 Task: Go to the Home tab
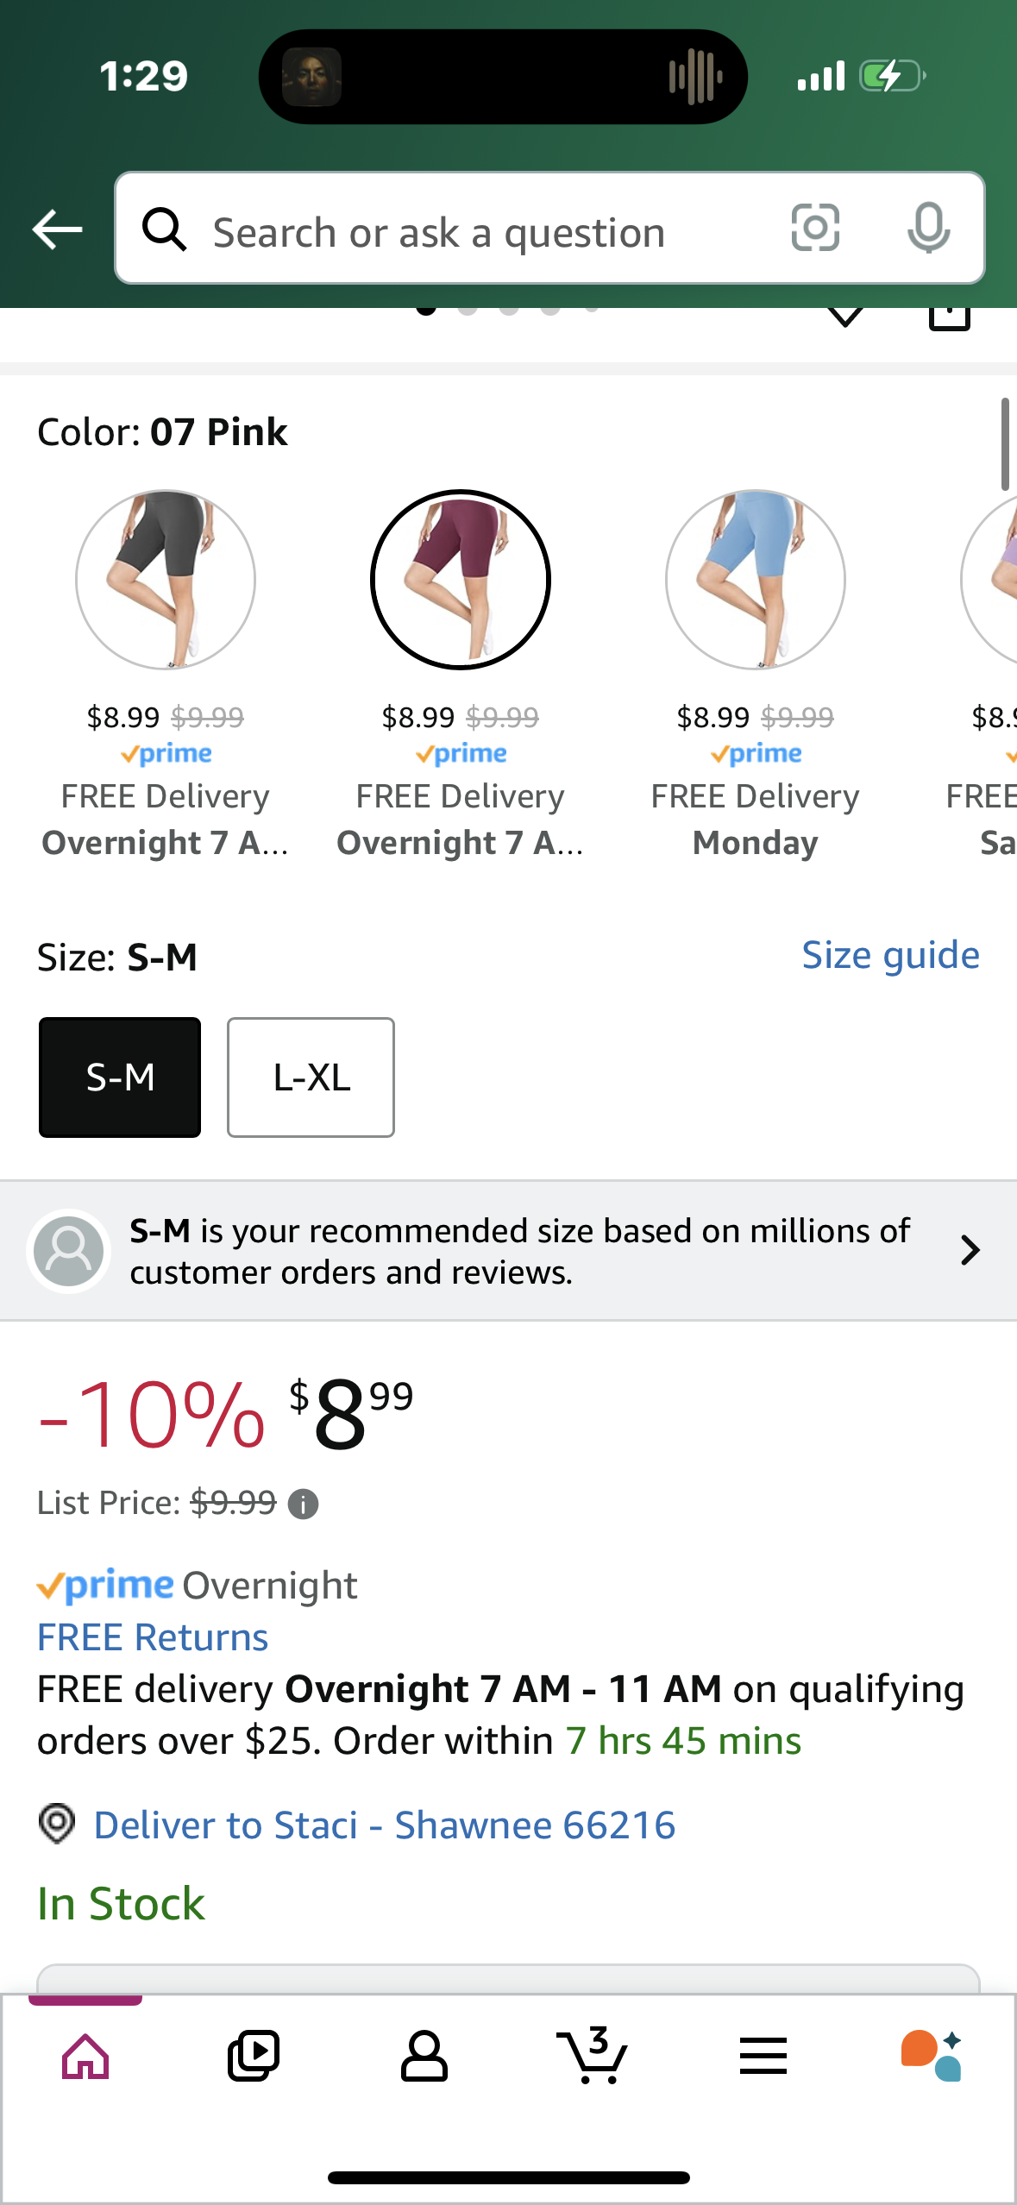[85, 2056]
